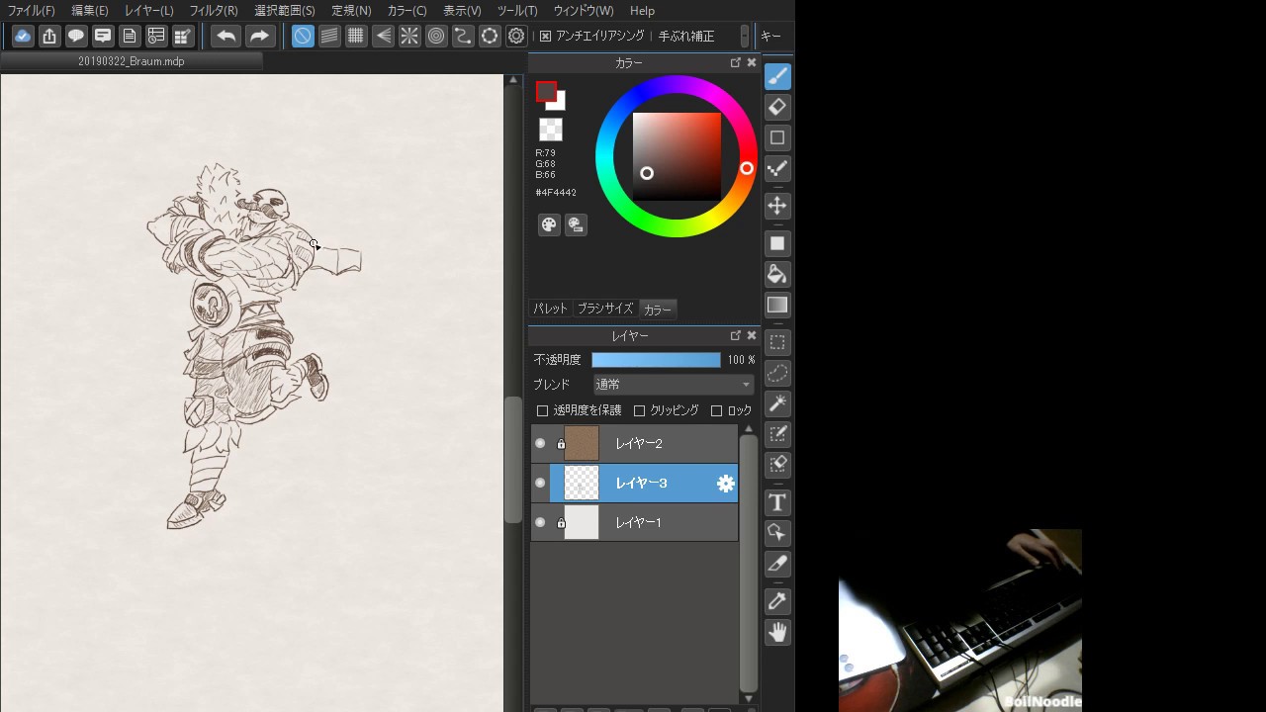Select the Text tool
1266x712 pixels.
(777, 502)
